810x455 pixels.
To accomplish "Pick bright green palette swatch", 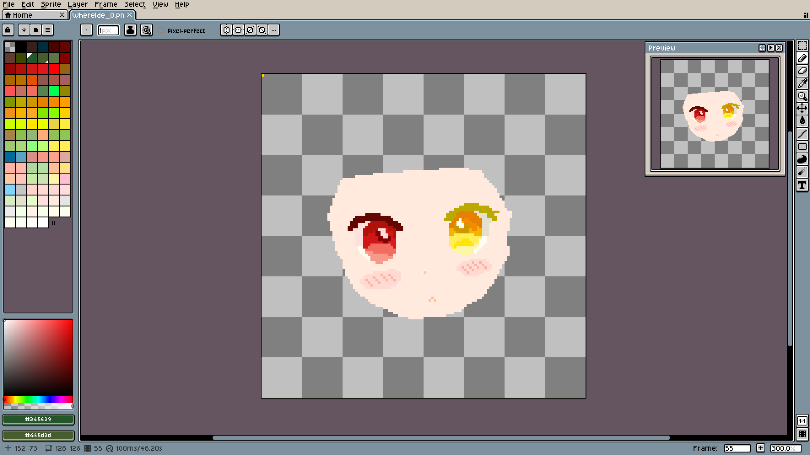I will click(54, 91).
